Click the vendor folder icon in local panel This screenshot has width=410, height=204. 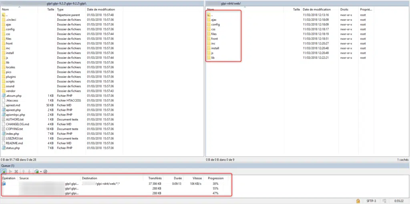click(x=3, y=91)
